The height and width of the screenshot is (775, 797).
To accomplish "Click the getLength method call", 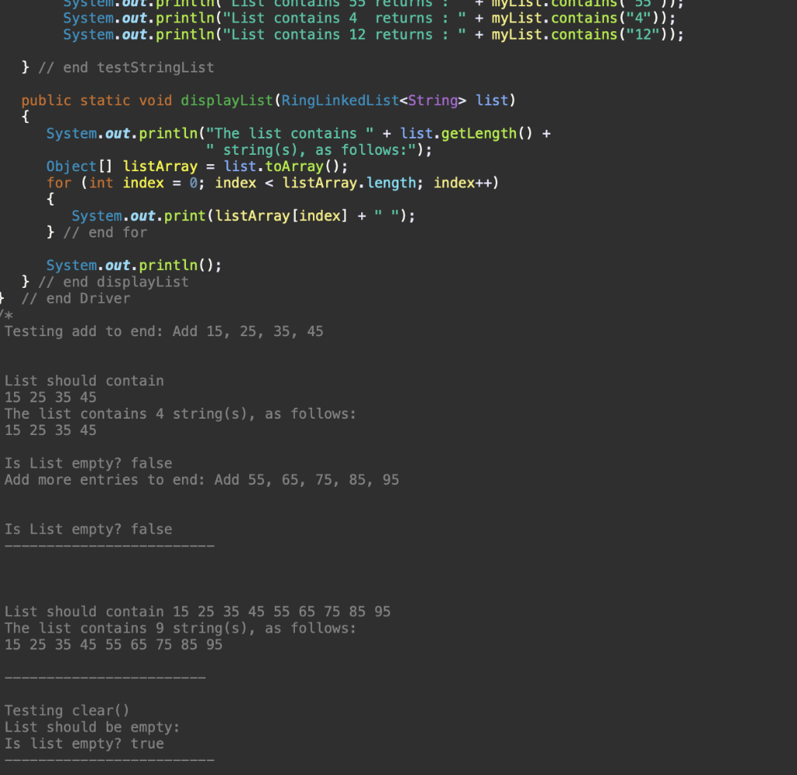I will click(x=489, y=133).
